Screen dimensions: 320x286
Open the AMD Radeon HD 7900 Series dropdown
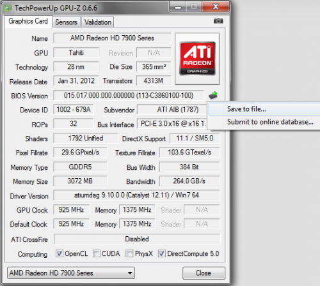71,273
